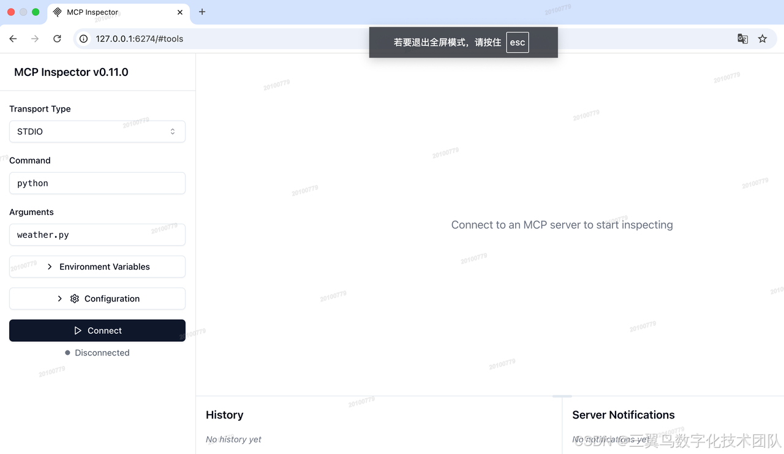This screenshot has width=784, height=454.
Task: Click the page reload icon
Action: [x=57, y=38]
